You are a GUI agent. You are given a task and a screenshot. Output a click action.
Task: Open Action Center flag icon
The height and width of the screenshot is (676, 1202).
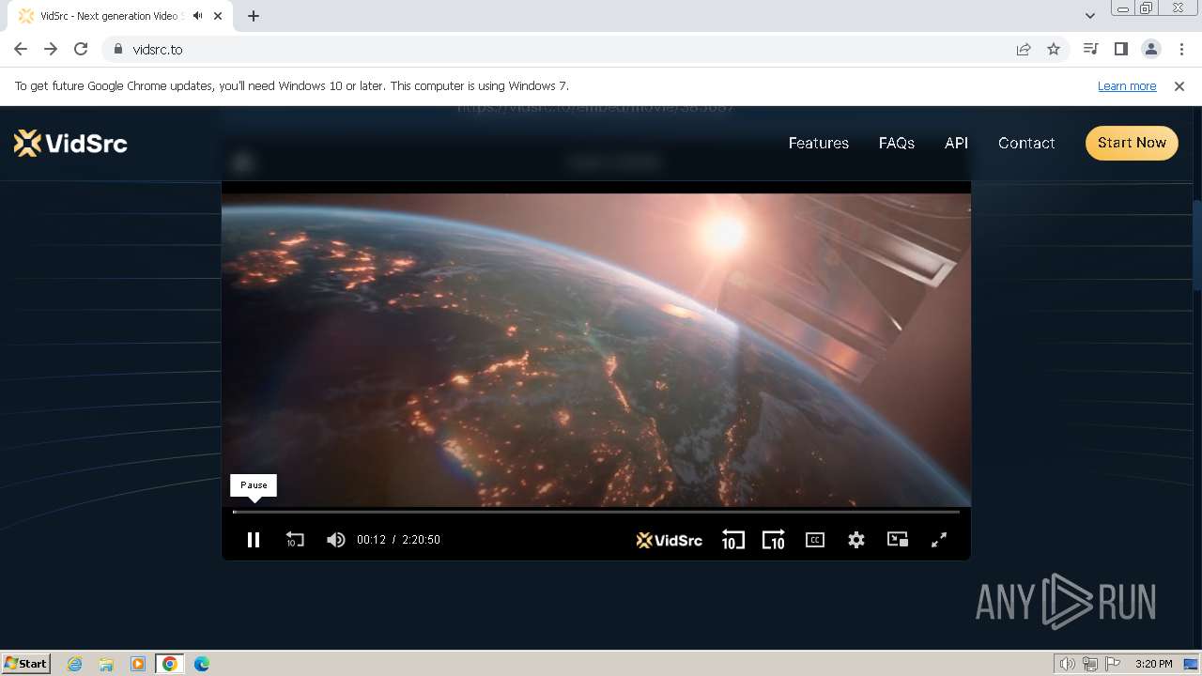(1113, 664)
